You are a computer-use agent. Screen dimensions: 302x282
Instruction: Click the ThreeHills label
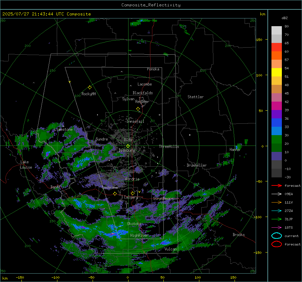pyautogui.click(x=169, y=147)
